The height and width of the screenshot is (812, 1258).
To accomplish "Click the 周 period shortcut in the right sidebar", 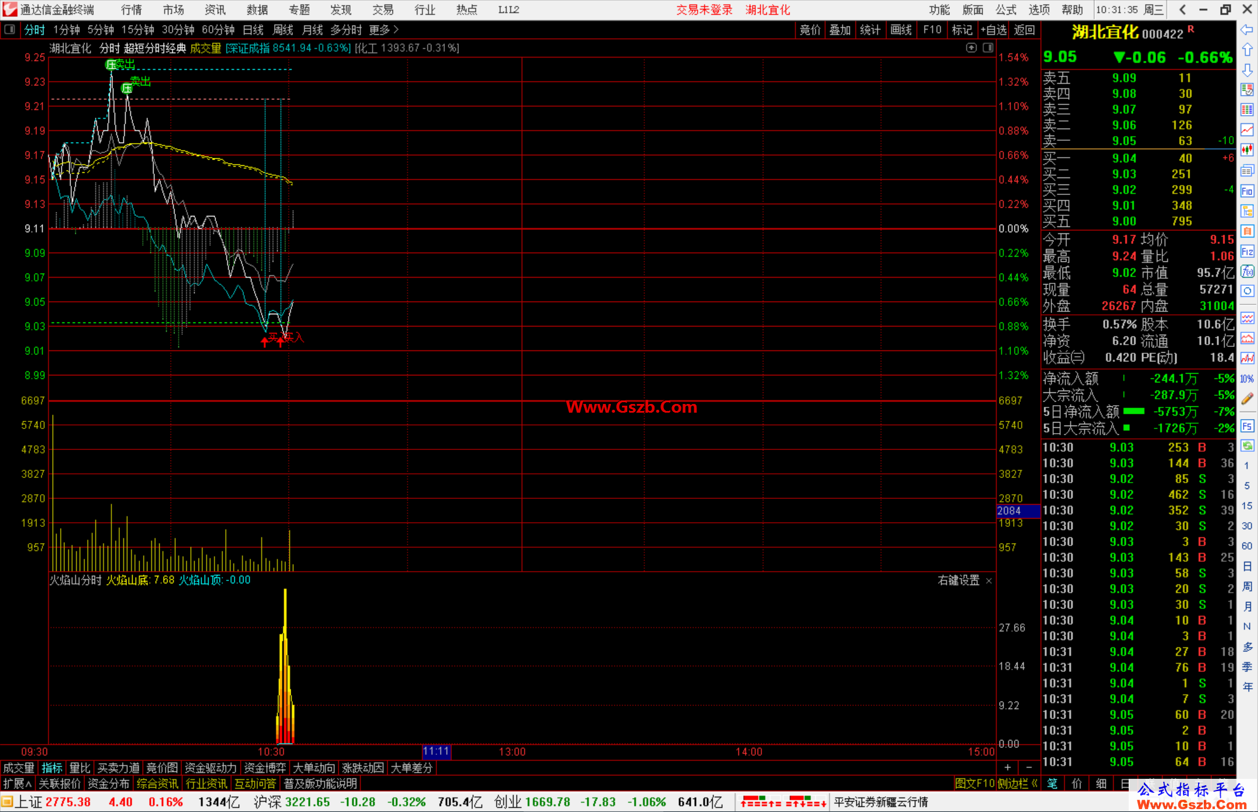I will click(x=1247, y=586).
